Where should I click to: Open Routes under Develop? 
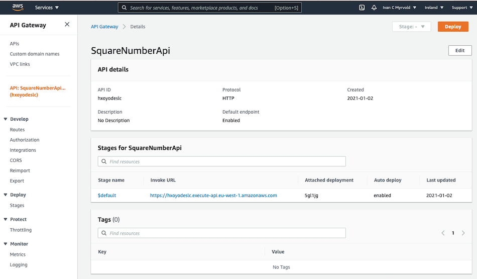(18, 130)
